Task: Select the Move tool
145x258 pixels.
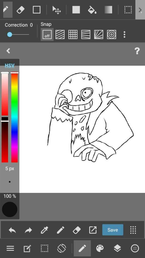Action: pos(57,10)
